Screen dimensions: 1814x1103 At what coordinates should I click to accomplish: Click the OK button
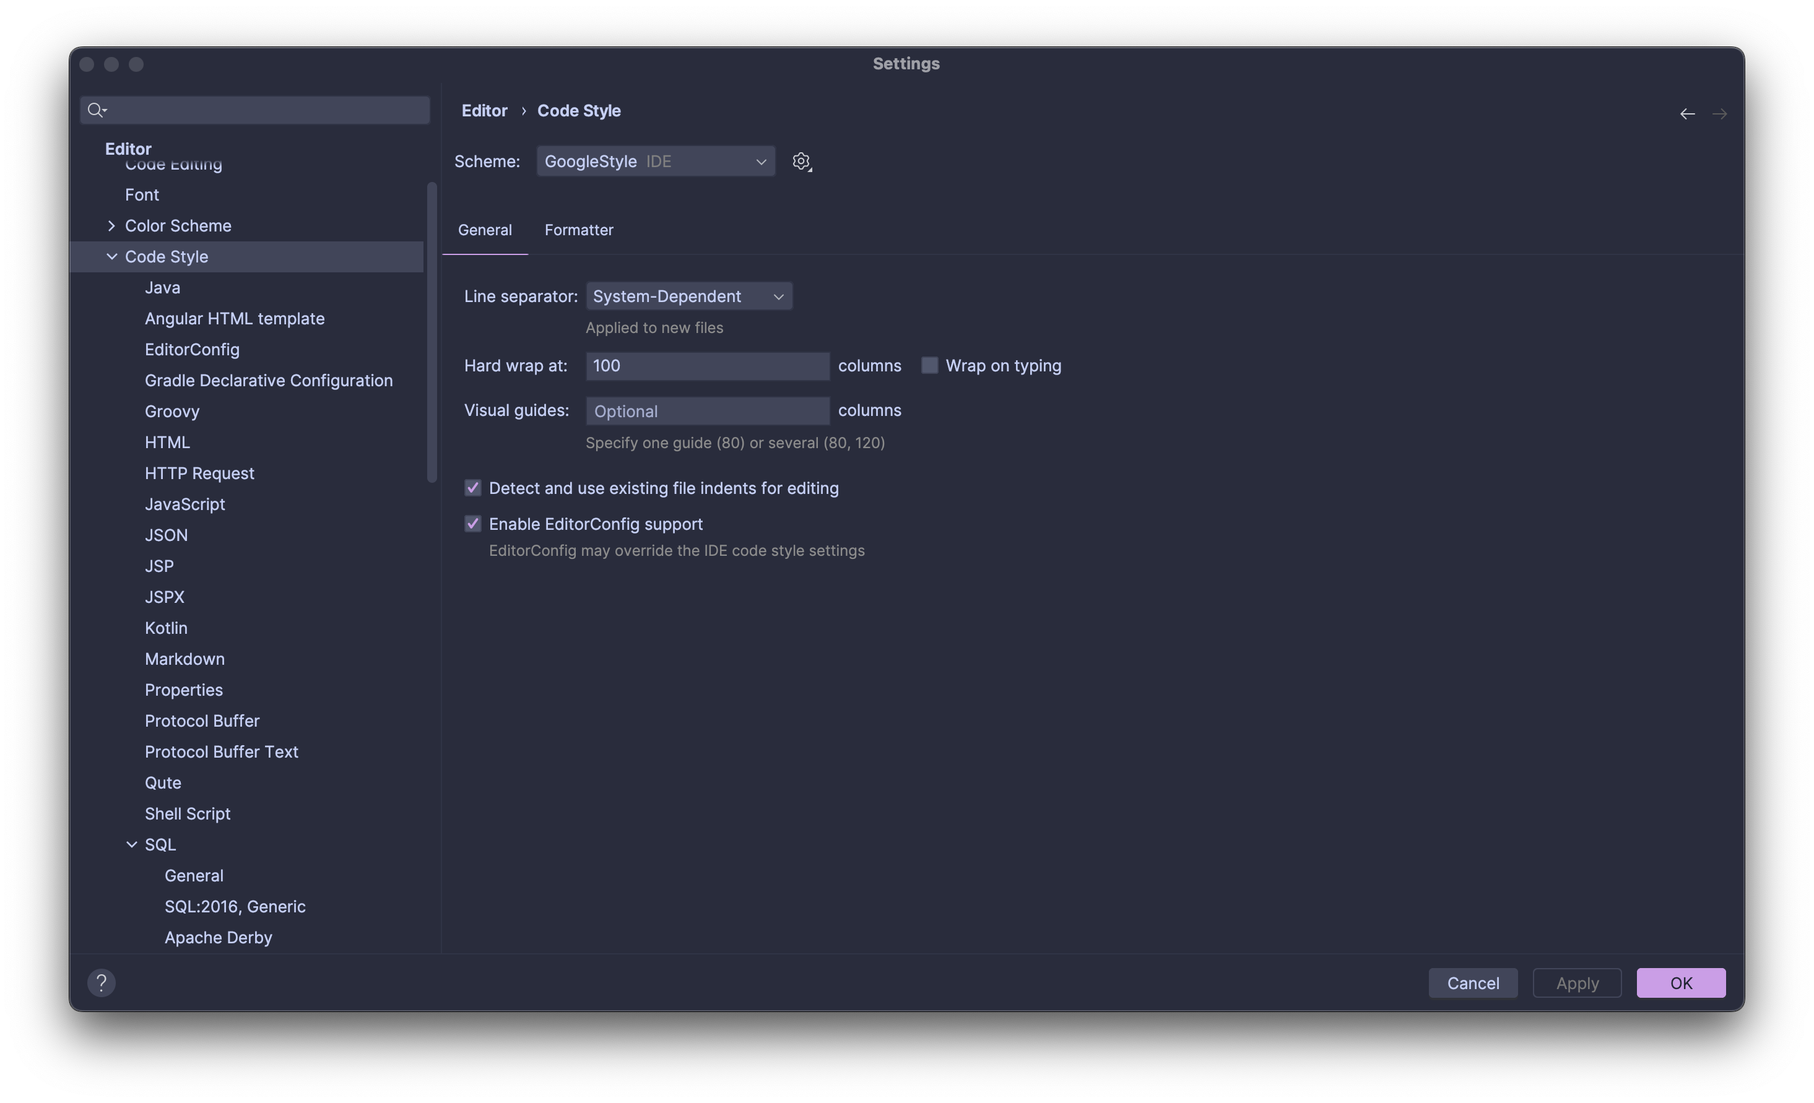tap(1681, 982)
